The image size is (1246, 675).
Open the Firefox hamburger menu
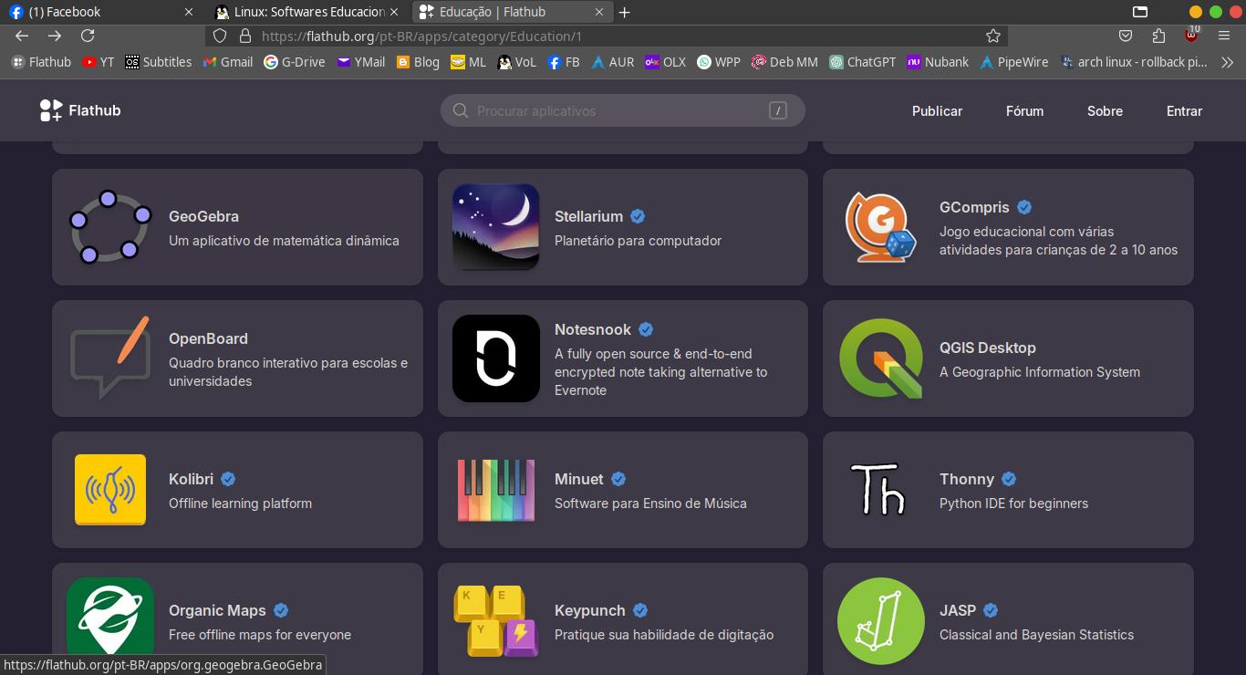pos(1224,36)
